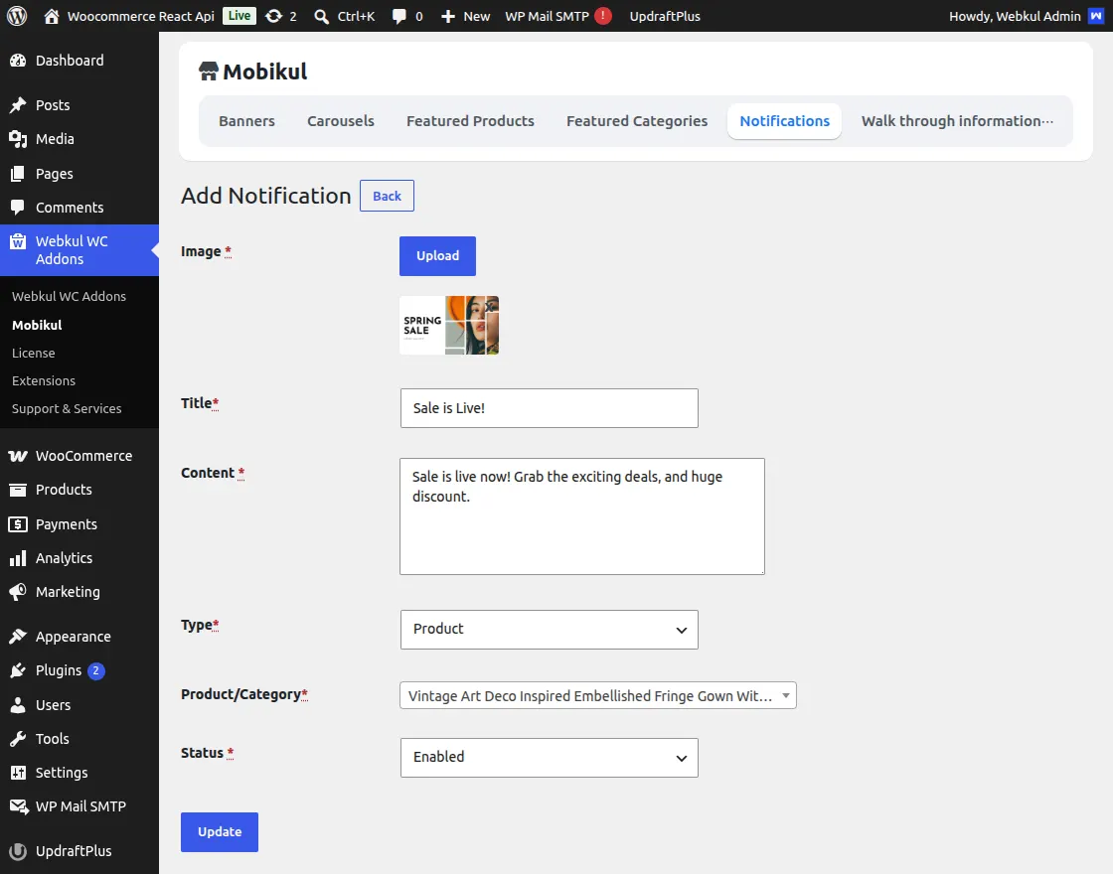Click the plus New icon

[x=448, y=16]
